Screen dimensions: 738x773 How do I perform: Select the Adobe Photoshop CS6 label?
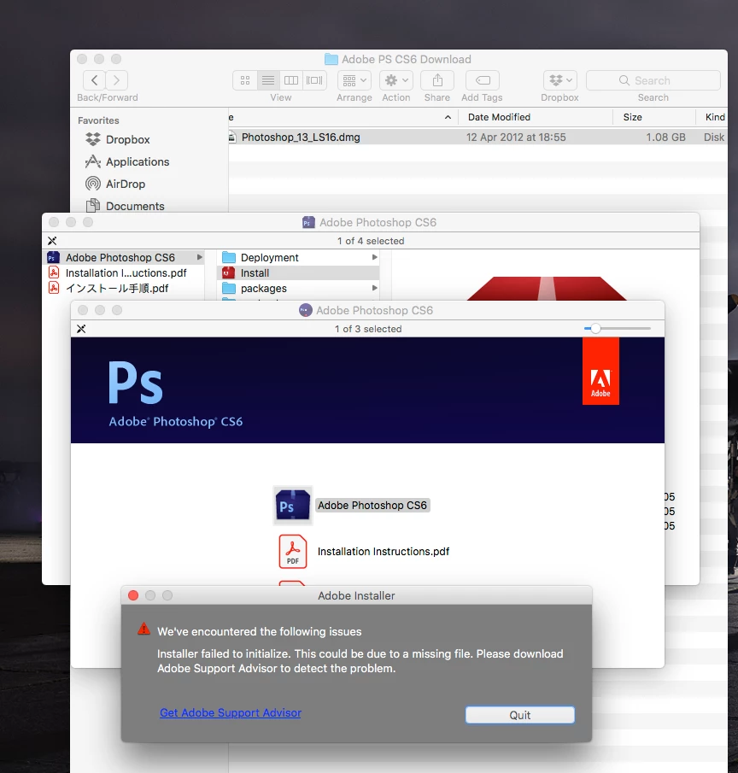pyautogui.click(x=372, y=506)
